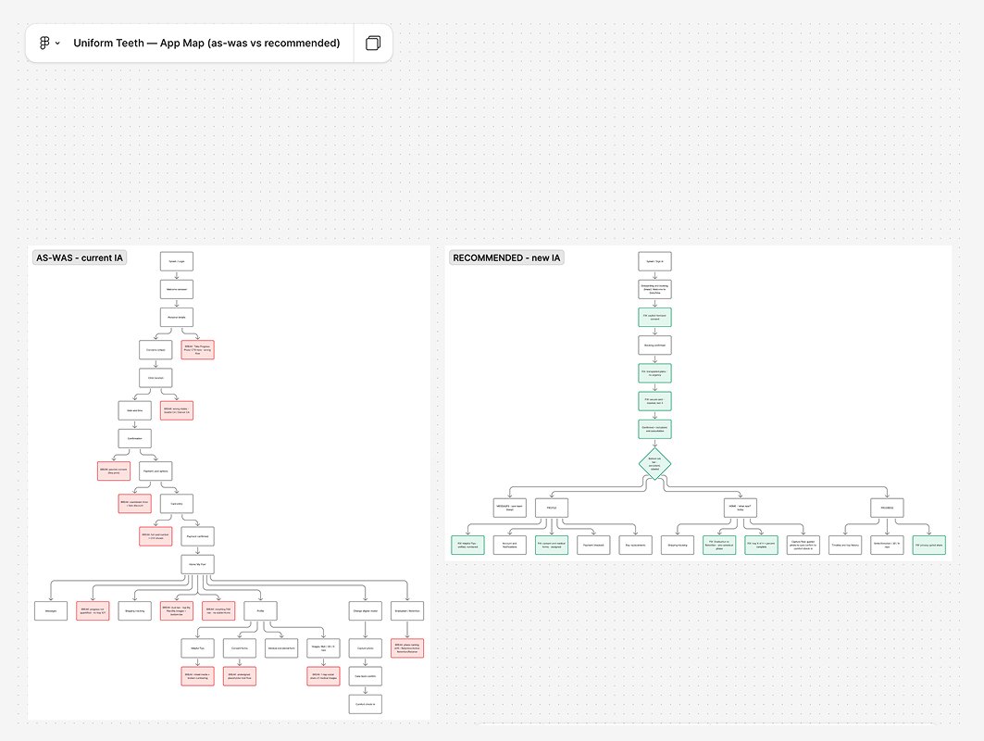Viewport: 984px width, 741px height.
Task: Select Shipping tracking node in AS-WAS
Action: 135,611
